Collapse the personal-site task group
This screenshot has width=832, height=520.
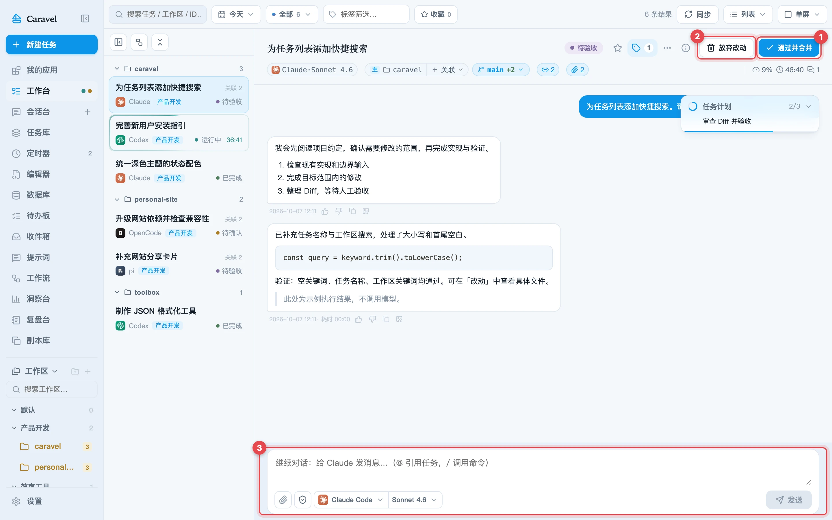pos(117,199)
